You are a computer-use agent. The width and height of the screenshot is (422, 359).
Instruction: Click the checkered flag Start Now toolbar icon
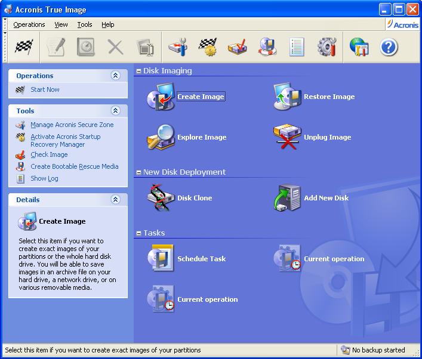point(24,47)
